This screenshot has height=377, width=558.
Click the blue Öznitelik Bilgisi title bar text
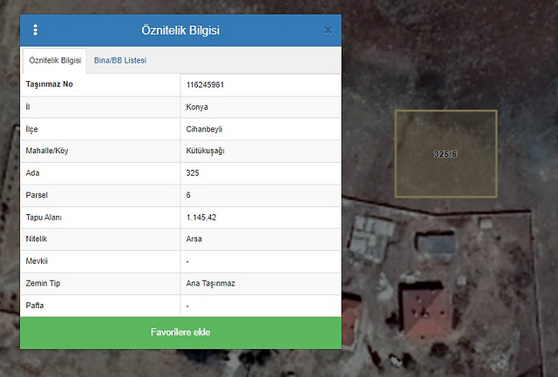pos(180,30)
